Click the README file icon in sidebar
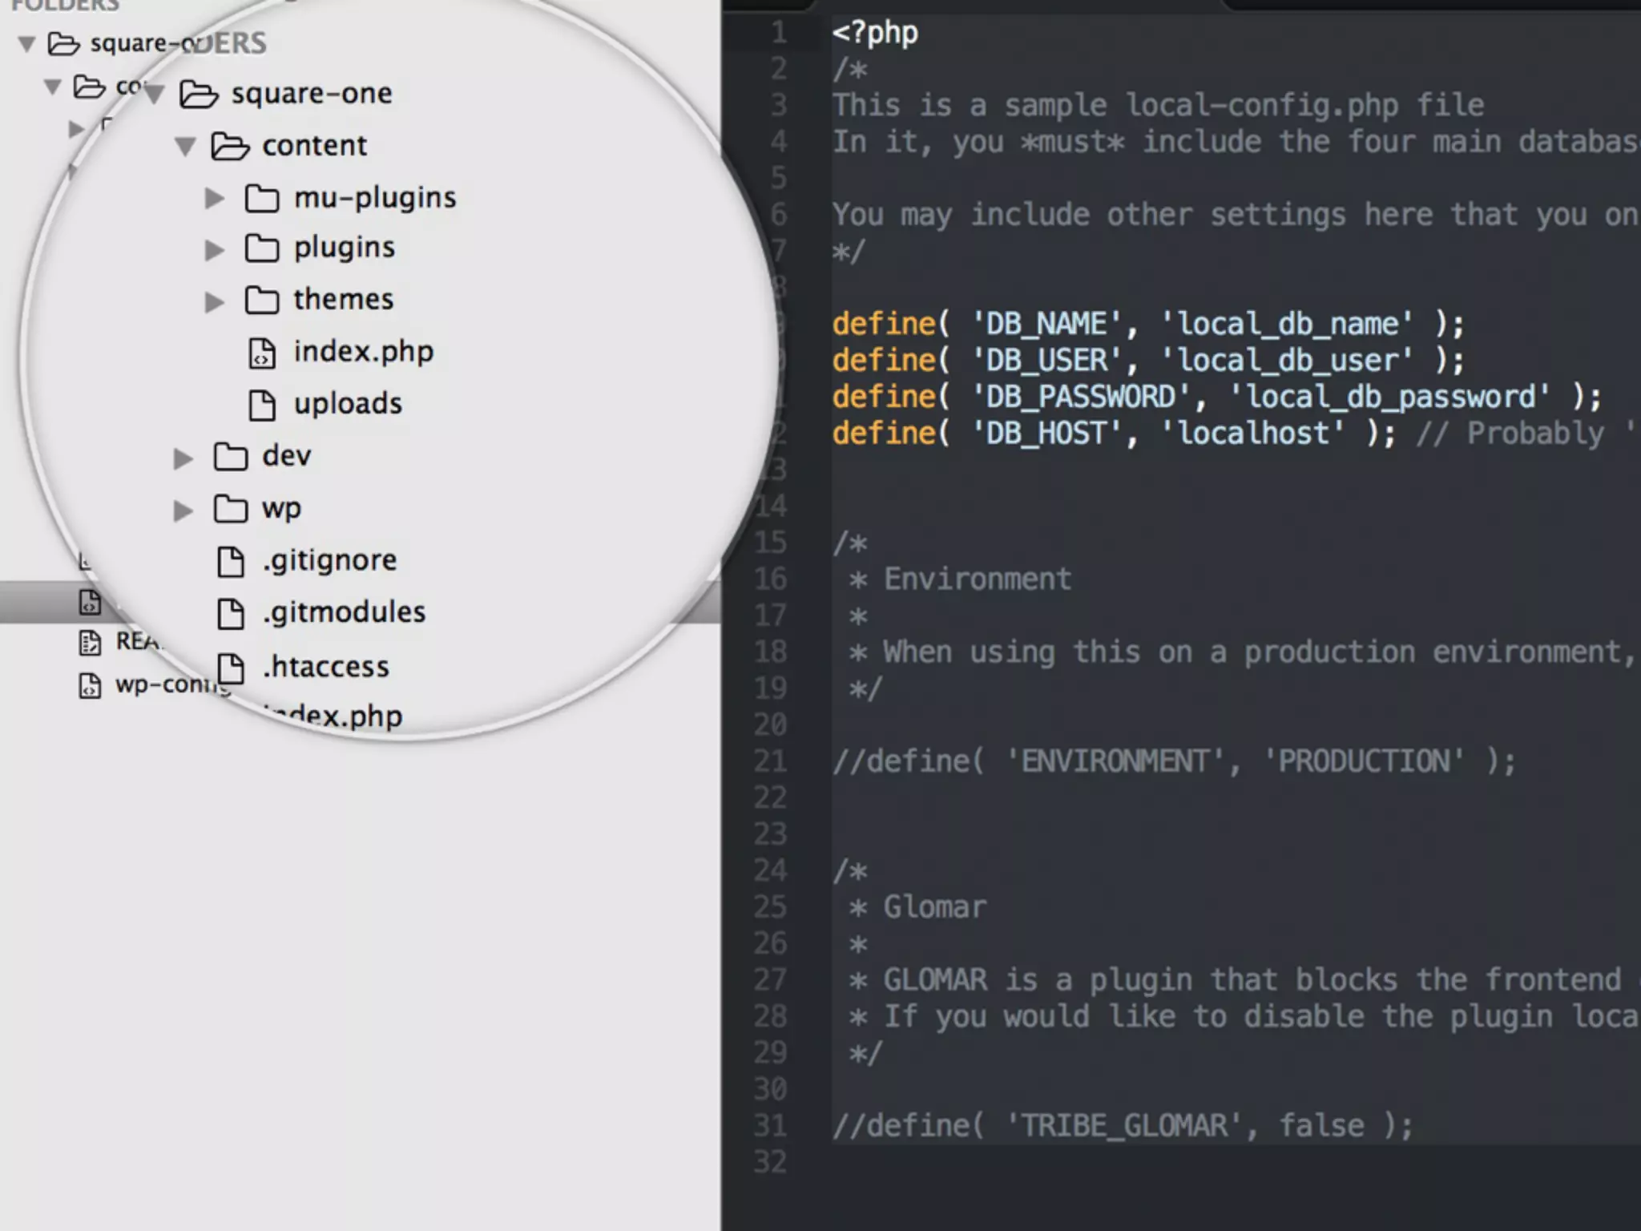The width and height of the screenshot is (1641, 1231). pos(90,642)
